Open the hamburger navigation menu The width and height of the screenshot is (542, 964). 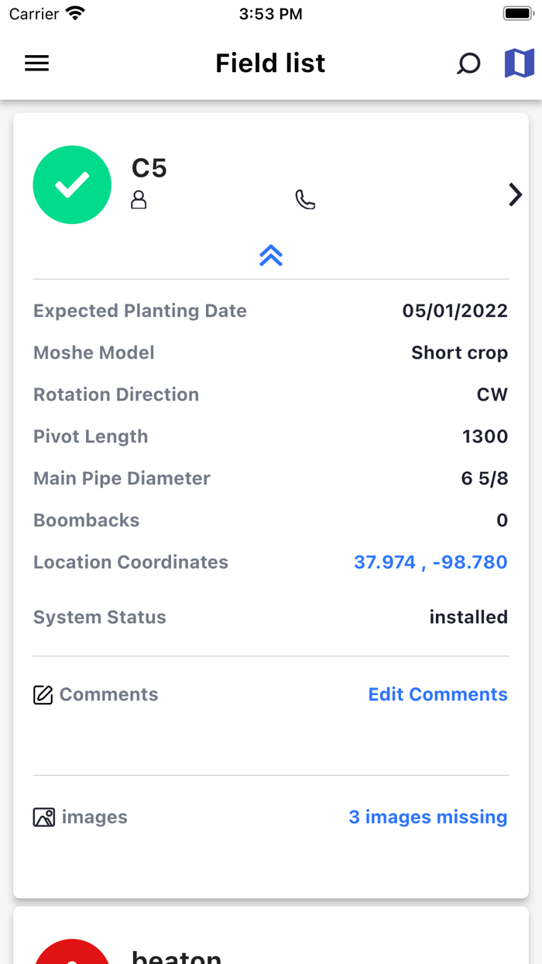[x=36, y=63]
